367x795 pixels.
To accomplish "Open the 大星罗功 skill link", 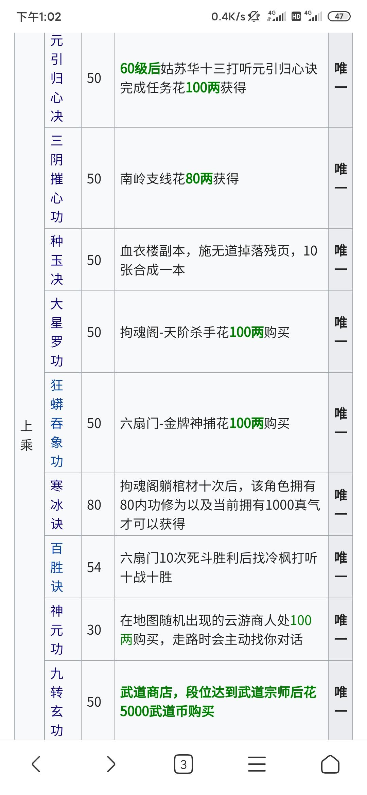I will click(57, 332).
